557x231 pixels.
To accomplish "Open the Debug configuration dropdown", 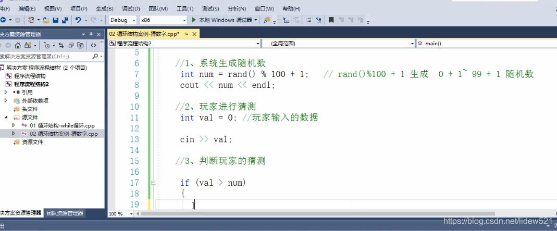I will click(x=134, y=20).
